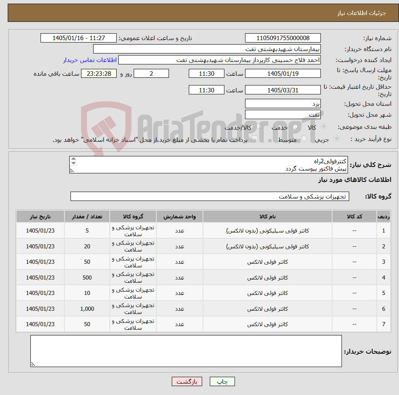The width and height of the screenshot is (399, 395).
Task: Click the نام کالا column header
Action: point(267,217)
